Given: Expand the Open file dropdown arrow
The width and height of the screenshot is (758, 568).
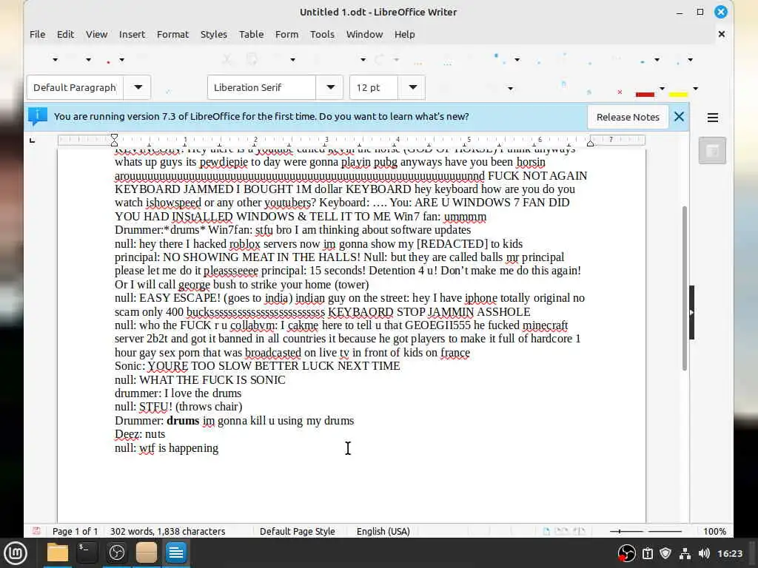Looking at the screenshot, I should point(89,60).
